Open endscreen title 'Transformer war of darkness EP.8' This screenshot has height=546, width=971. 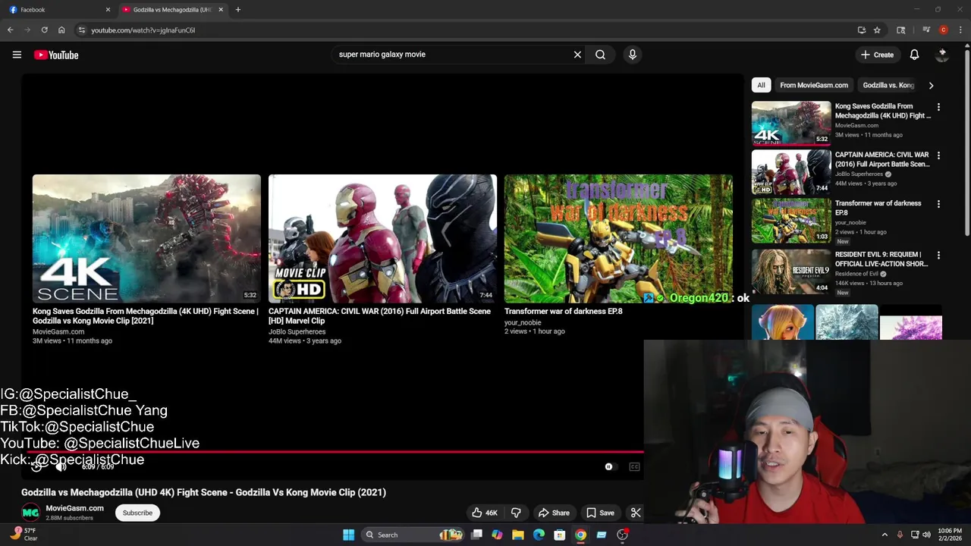[x=563, y=311]
